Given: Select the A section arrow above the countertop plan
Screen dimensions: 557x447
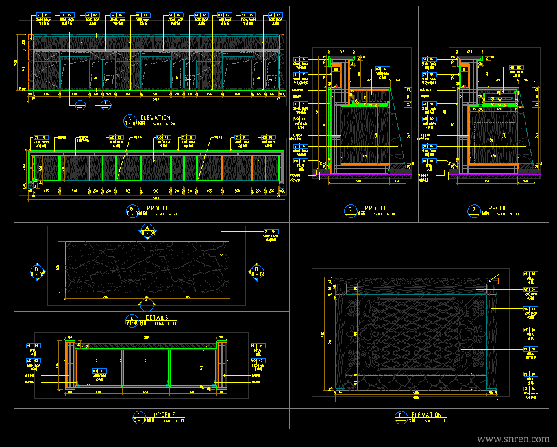Looking at the screenshot, I should coord(147,232).
